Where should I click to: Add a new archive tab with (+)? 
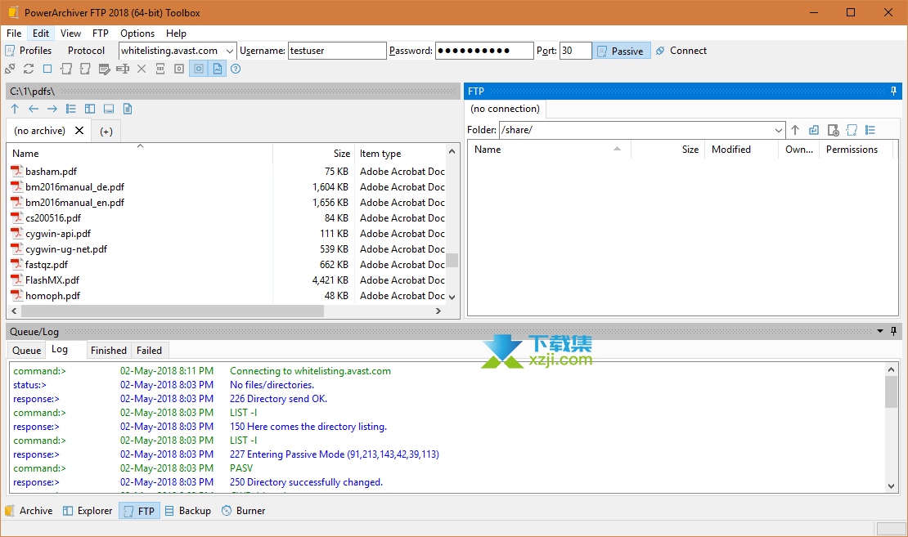[x=106, y=132]
